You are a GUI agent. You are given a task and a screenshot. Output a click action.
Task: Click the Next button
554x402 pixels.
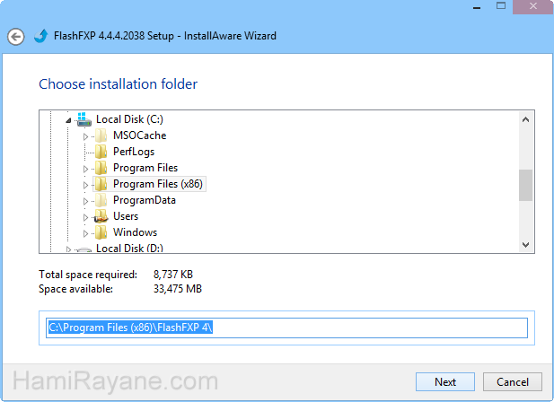tap(445, 382)
